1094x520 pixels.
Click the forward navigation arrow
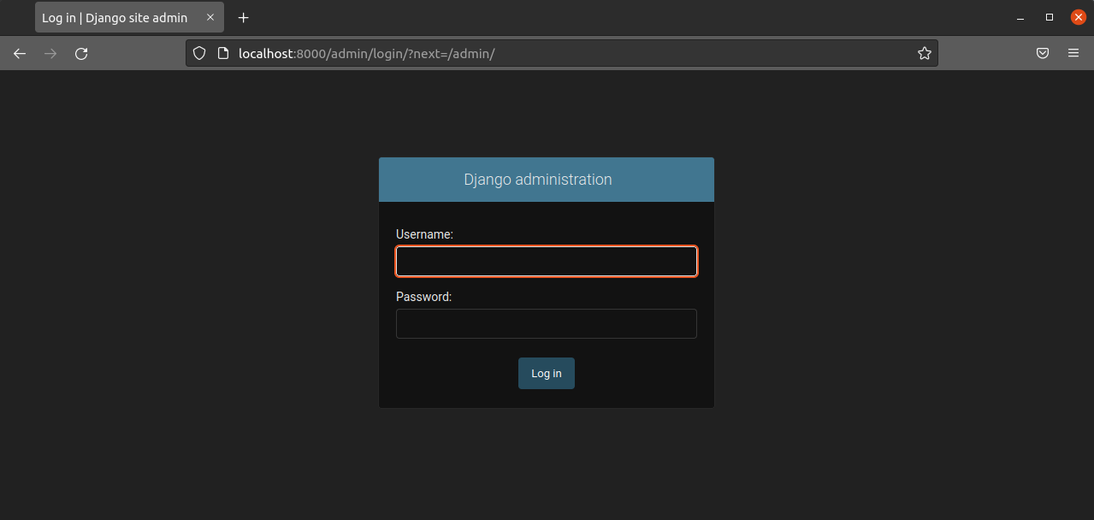coord(50,53)
